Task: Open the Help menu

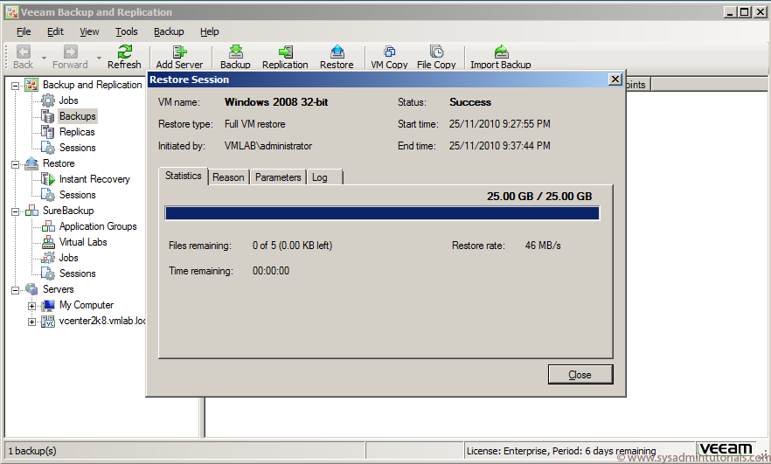Action: (x=210, y=31)
